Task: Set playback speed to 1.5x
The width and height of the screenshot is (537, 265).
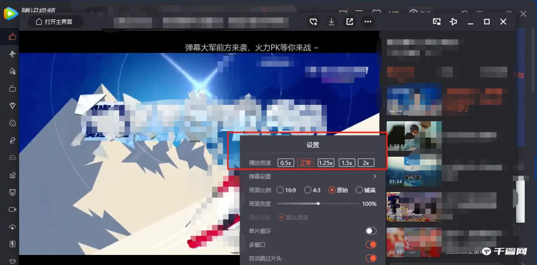Action: [347, 163]
